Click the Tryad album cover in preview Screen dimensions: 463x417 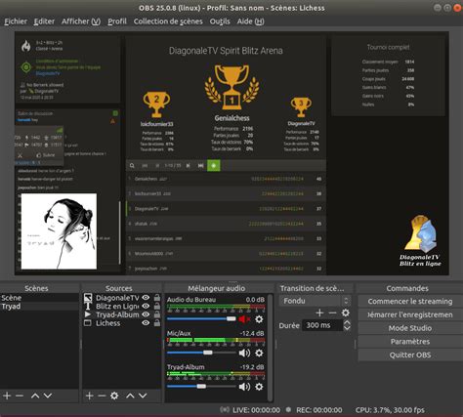59,231
